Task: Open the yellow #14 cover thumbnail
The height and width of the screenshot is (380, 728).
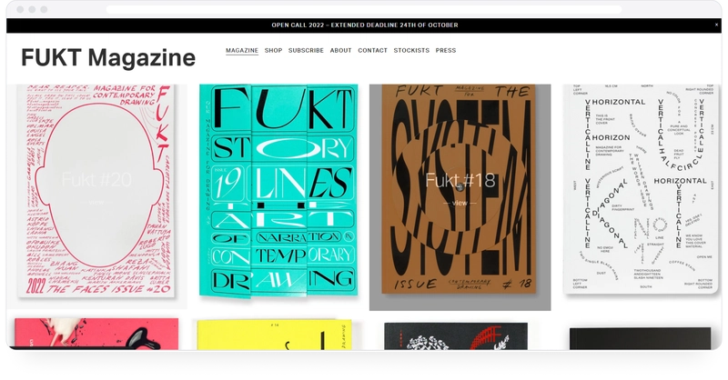Action: click(274, 335)
